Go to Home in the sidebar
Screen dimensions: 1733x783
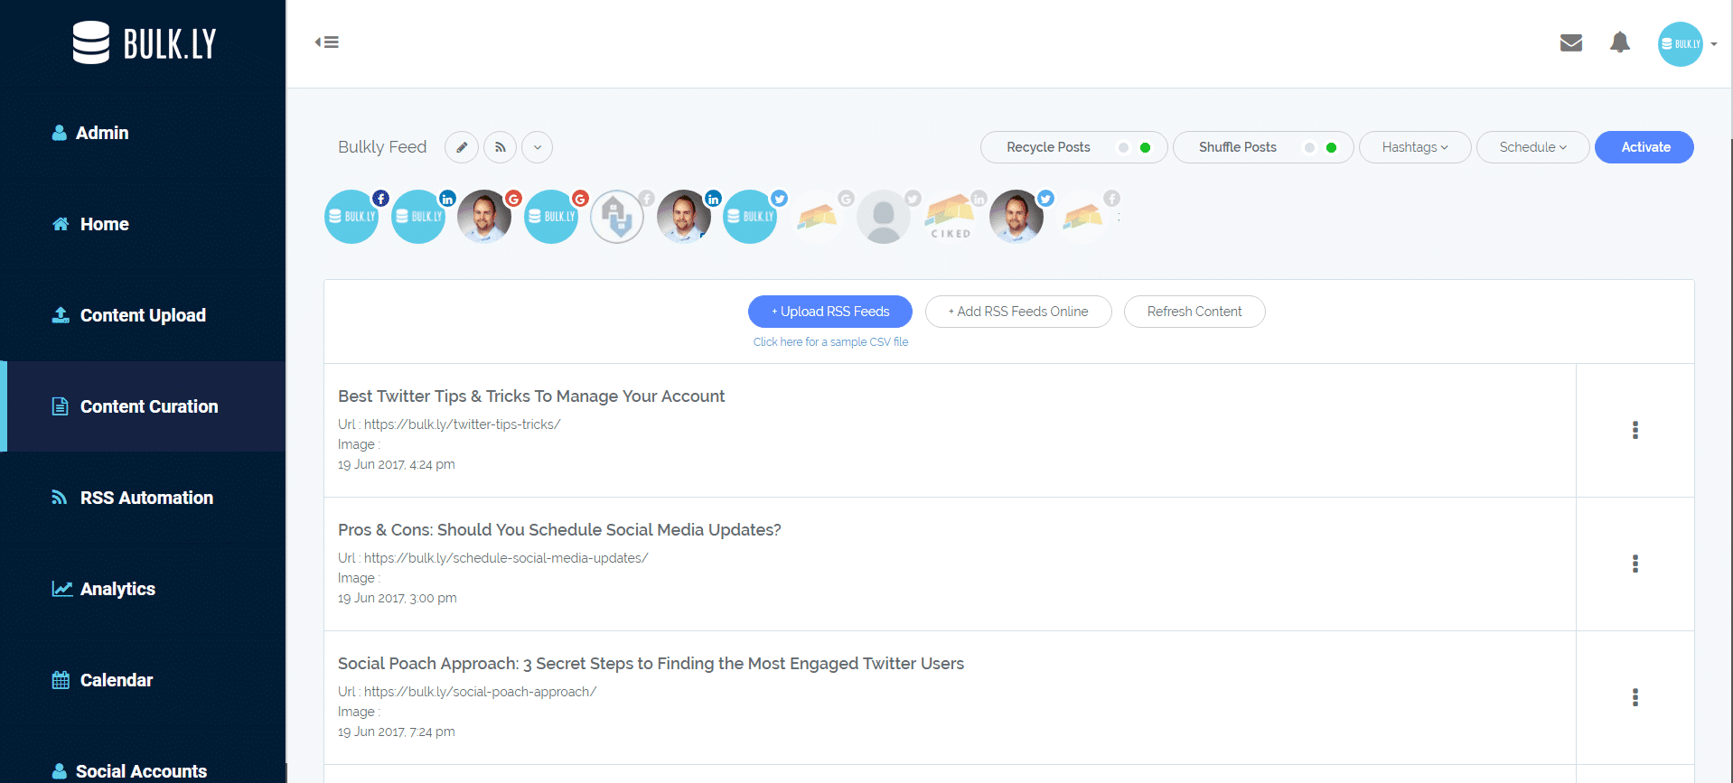click(x=143, y=224)
